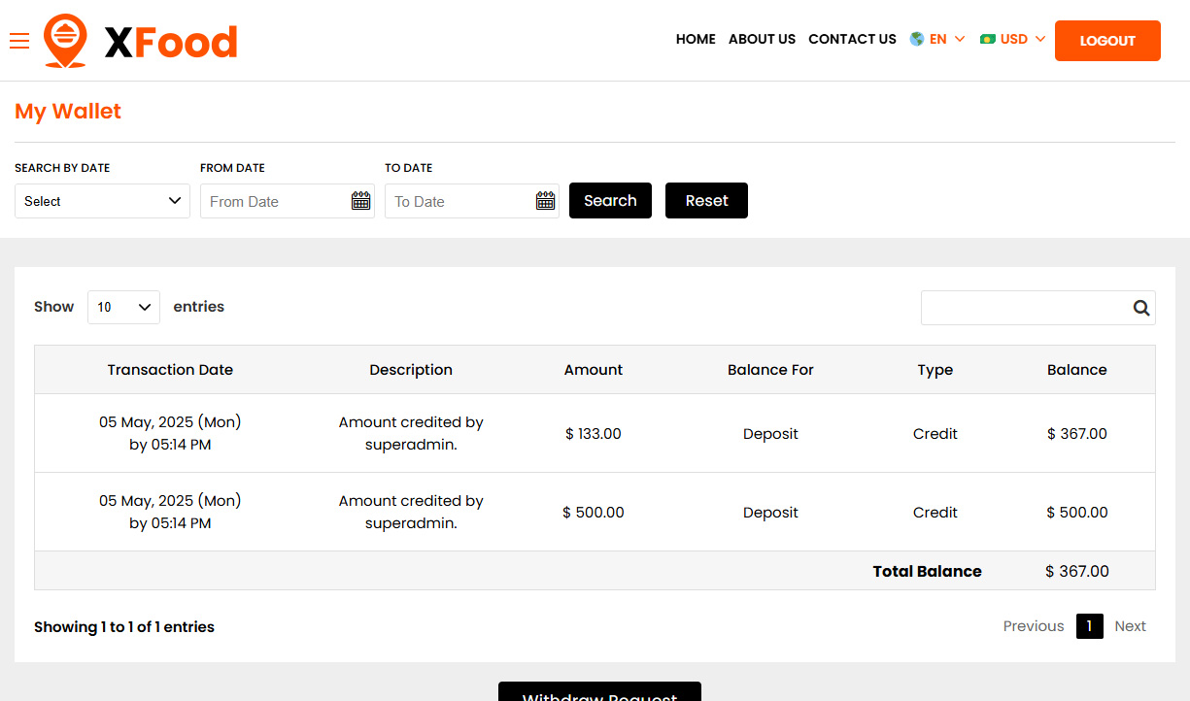Click the globe icon next to EN
The image size is (1190, 701).
click(x=914, y=39)
